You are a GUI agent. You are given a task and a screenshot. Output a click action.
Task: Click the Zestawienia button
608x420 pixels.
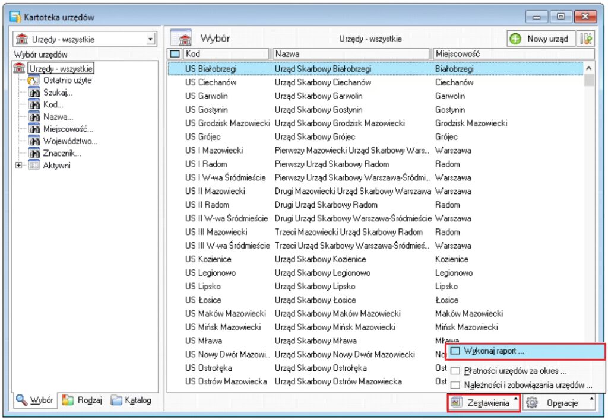click(x=483, y=403)
